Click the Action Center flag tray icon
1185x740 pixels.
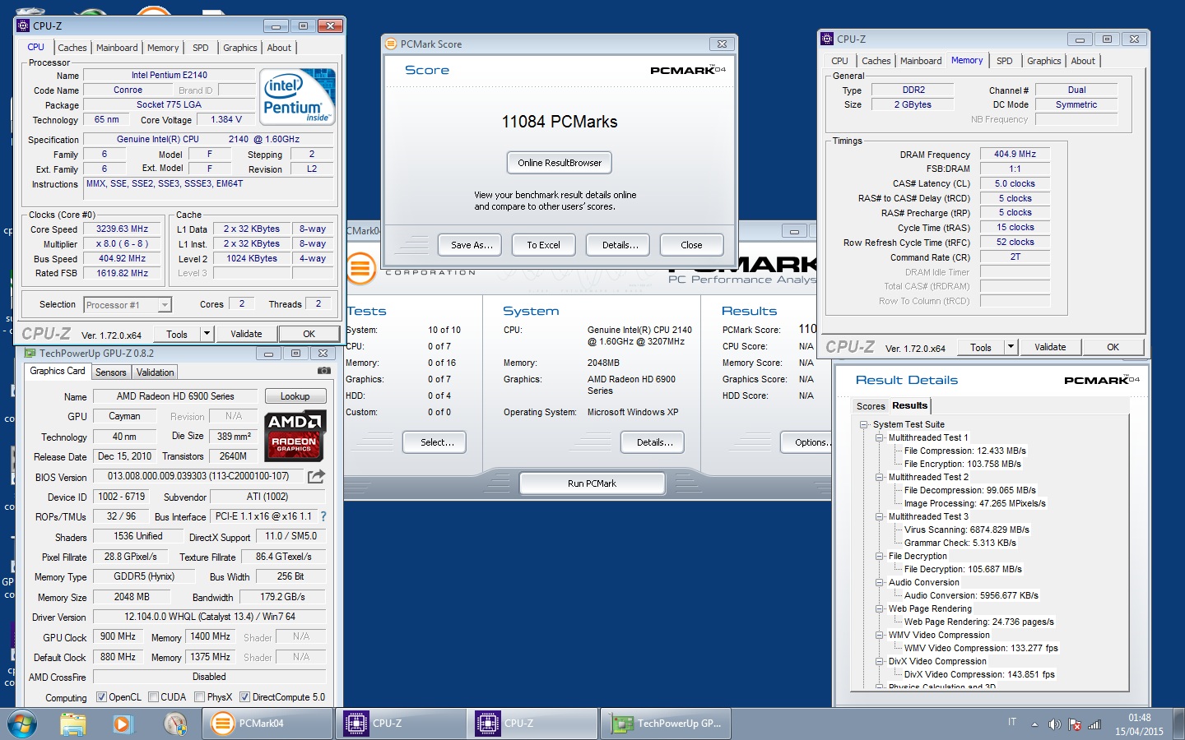click(1075, 724)
